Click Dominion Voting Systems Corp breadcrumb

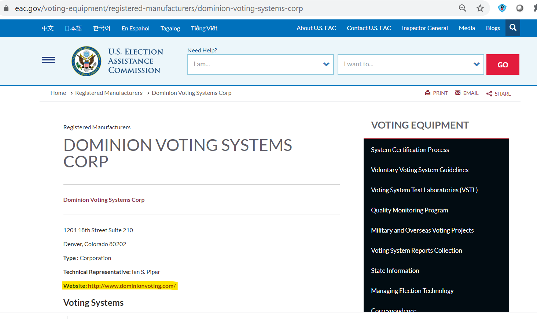point(192,93)
